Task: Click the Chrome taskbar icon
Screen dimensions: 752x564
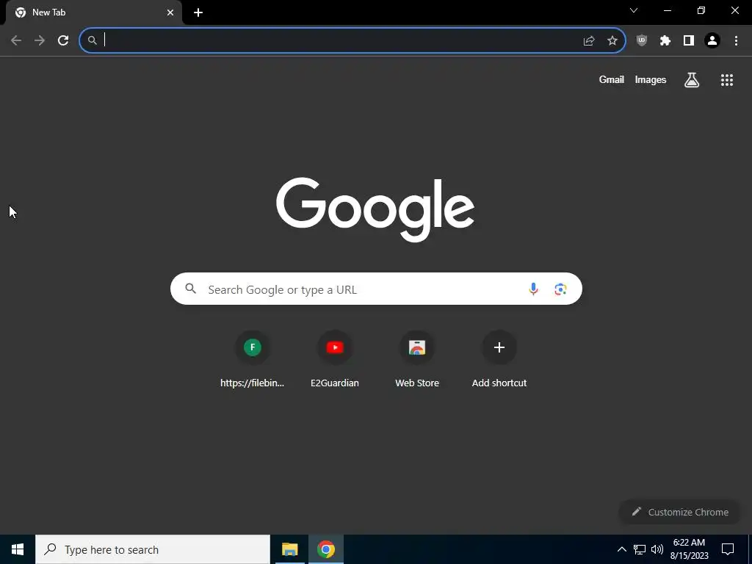Action: 325,549
